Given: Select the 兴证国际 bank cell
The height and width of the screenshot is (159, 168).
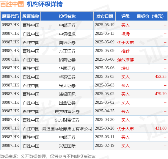Looking at the screenshot, I should coord(67,146).
